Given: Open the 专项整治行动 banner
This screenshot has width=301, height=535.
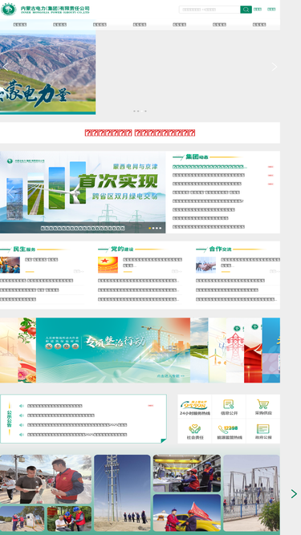Looking at the screenshot, I should click(113, 350).
